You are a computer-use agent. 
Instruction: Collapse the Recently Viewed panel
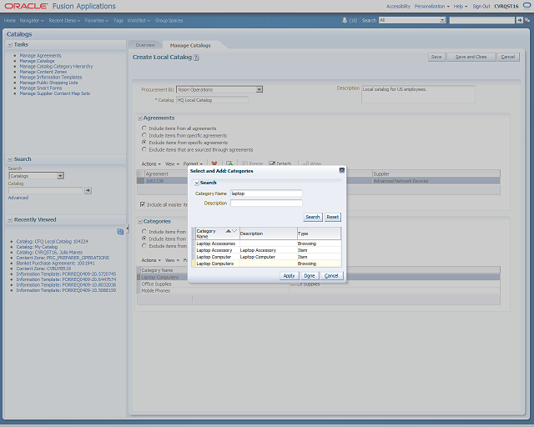pos(10,219)
